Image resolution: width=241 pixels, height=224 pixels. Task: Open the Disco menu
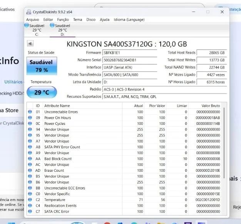point(91,20)
